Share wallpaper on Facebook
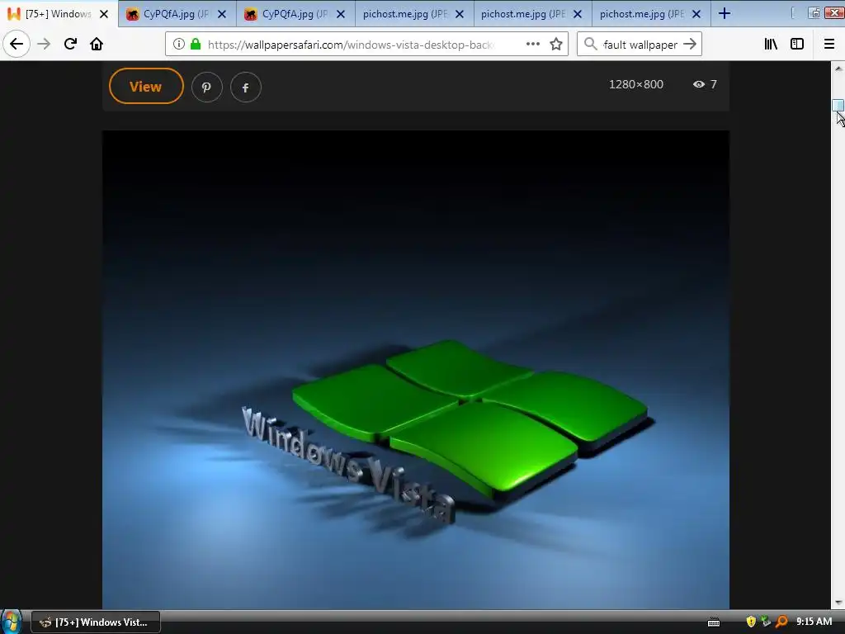 click(x=245, y=87)
